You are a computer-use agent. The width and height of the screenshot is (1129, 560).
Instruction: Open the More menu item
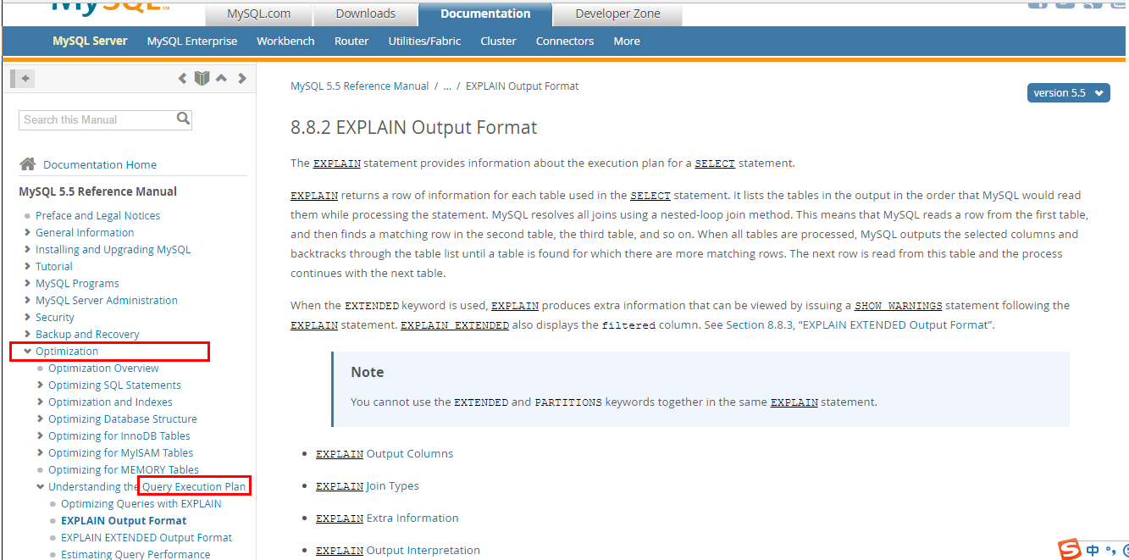point(627,41)
